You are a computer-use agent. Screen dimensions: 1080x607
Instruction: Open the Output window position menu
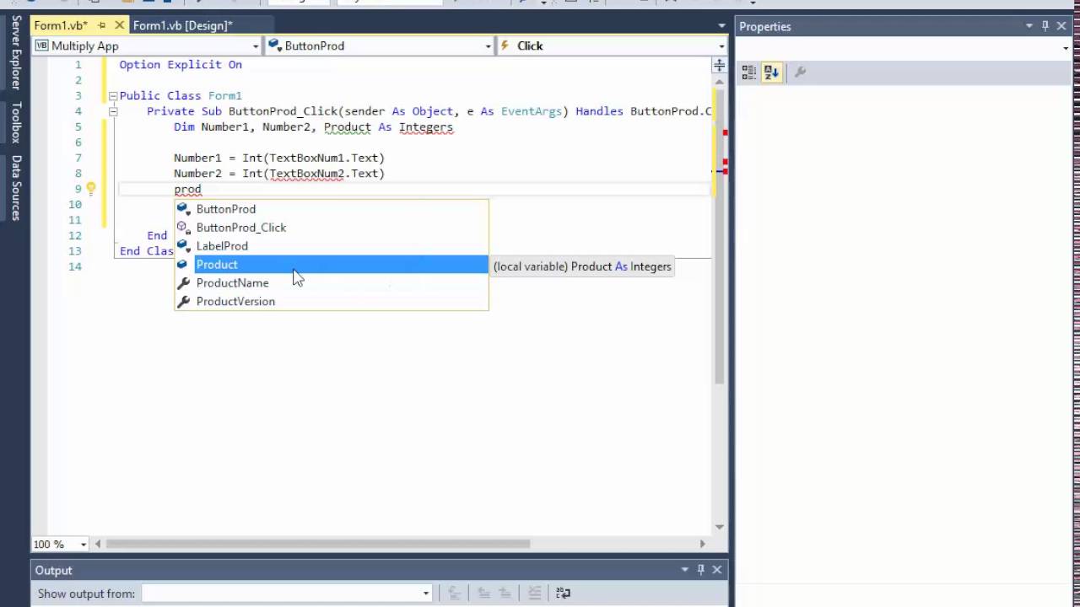(x=685, y=570)
